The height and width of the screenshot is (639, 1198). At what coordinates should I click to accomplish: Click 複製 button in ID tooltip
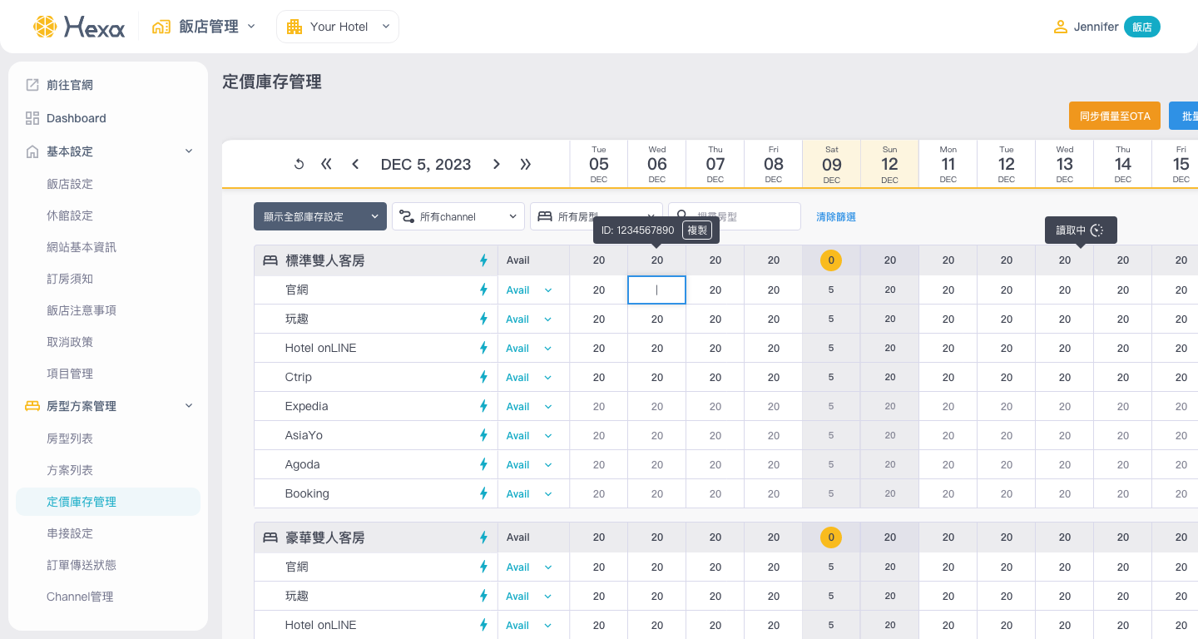point(697,230)
